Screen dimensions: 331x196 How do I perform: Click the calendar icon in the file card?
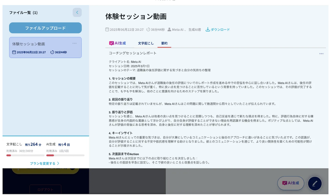(14, 52)
